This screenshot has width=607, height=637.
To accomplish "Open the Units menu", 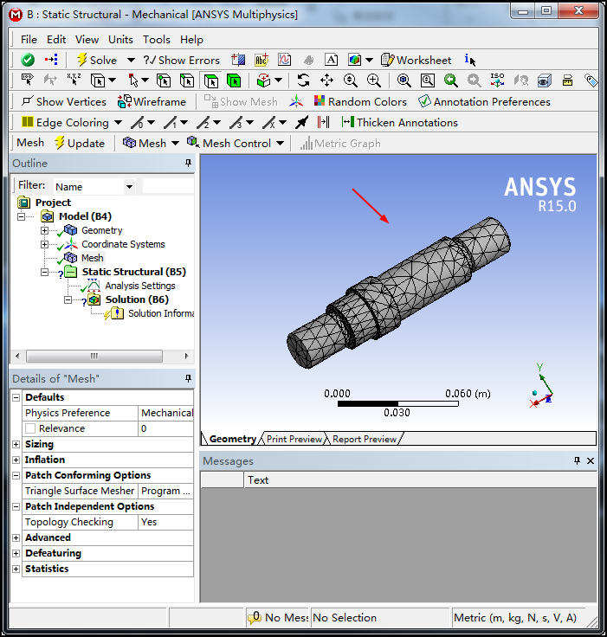I will click(x=120, y=39).
